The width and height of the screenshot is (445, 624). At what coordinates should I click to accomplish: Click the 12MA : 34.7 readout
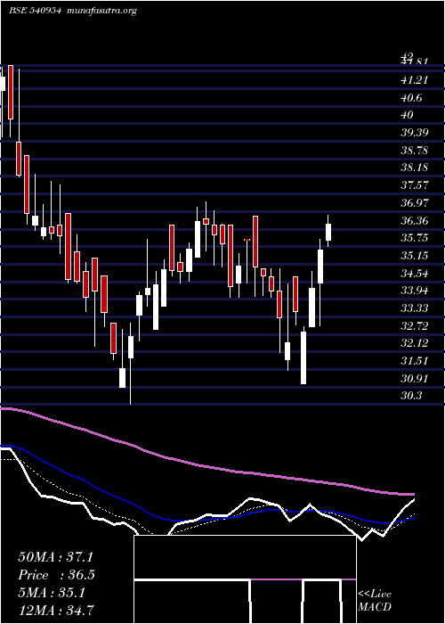(55, 611)
